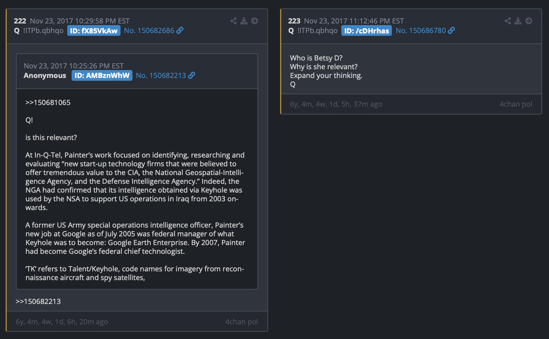Open post number 150682686 link
Viewport: 549px width, 339px height.
149,31
